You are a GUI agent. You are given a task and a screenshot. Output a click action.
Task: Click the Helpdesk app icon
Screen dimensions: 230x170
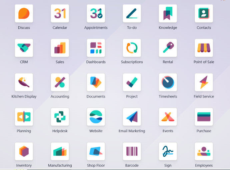(60, 117)
